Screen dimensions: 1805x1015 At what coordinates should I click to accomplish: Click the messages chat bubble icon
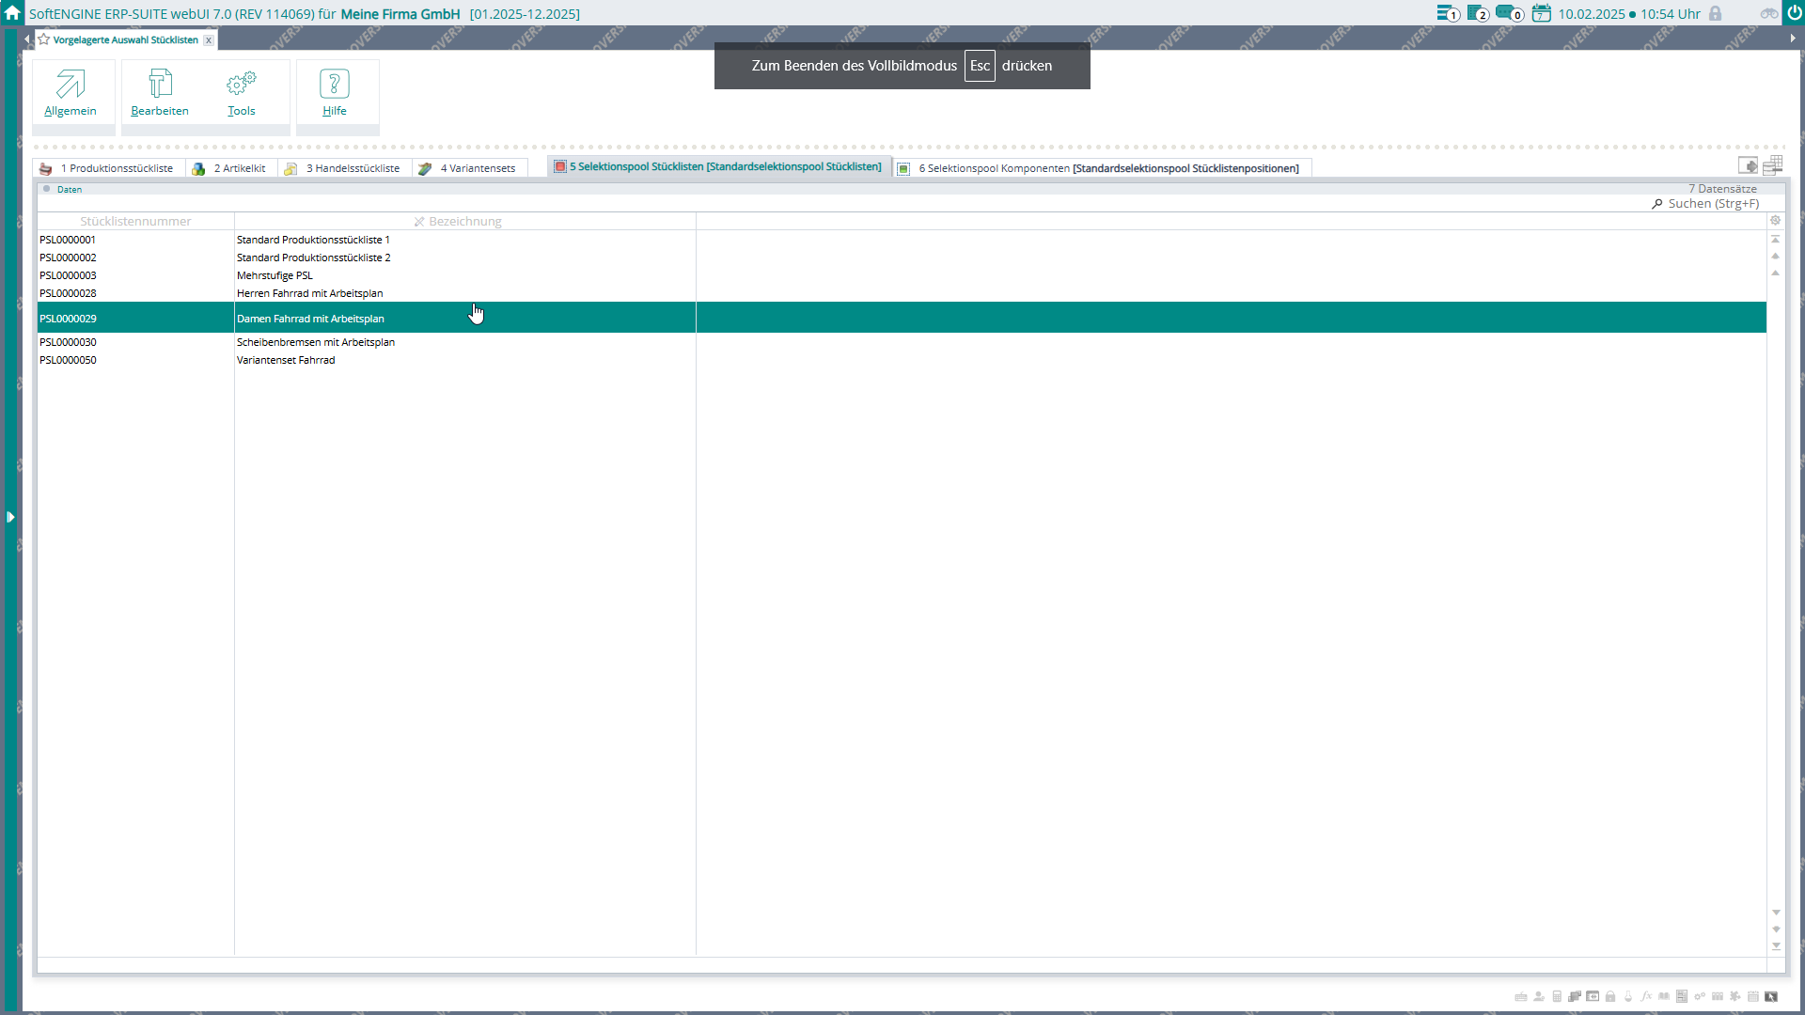pos(1508,13)
